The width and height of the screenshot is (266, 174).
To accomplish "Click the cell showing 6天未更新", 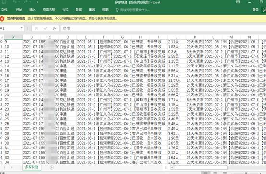I will [x=195, y=100].
